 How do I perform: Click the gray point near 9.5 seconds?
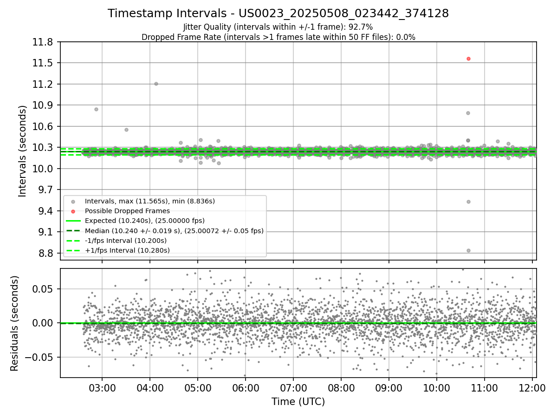468,202
